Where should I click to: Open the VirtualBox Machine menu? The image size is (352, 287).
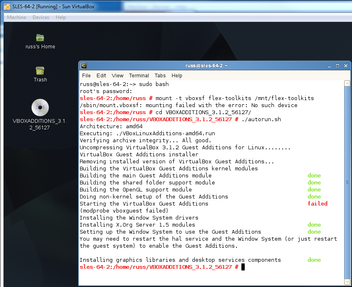click(x=17, y=17)
